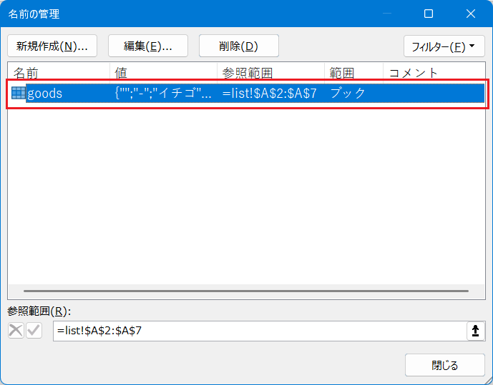Click the table icon beside goods
The image size is (493, 385).
pyautogui.click(x=18, y=94)
